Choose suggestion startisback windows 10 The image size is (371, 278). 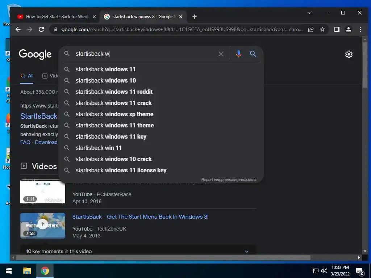click(161, 80)
